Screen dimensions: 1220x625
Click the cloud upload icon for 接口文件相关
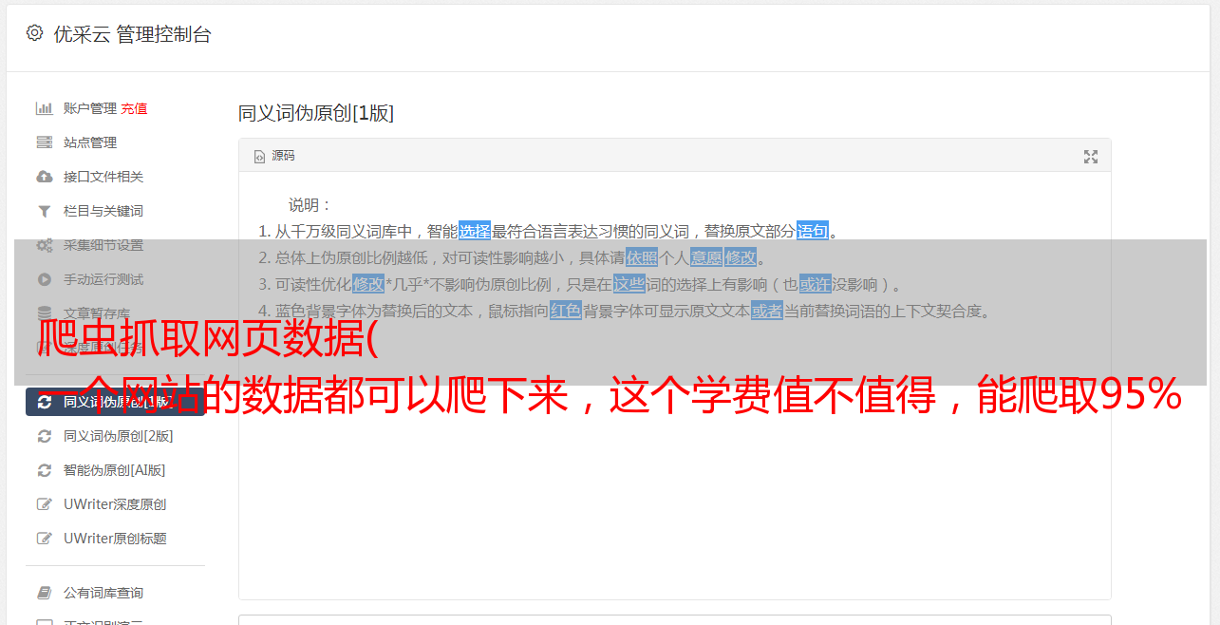(44, 177)
